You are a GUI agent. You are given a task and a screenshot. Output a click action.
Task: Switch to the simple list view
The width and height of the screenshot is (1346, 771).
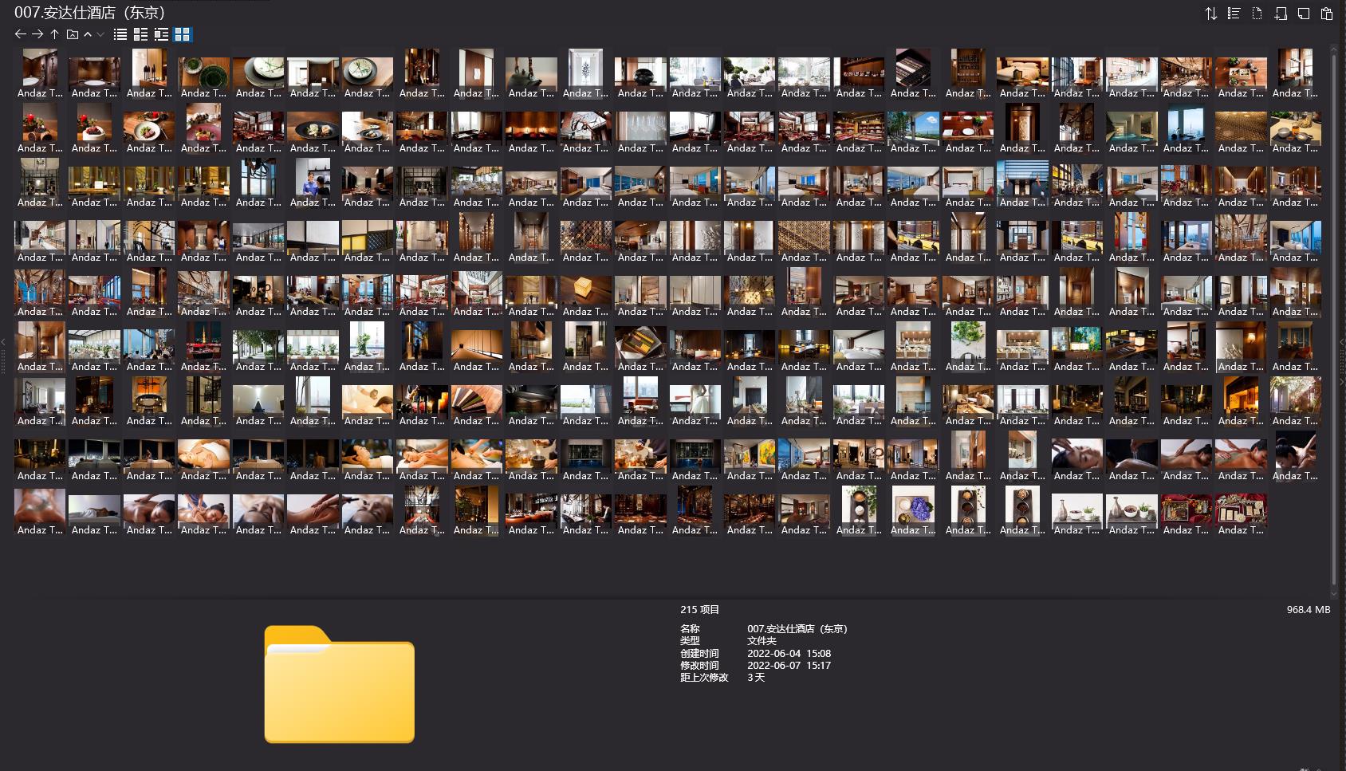(120, 34)
